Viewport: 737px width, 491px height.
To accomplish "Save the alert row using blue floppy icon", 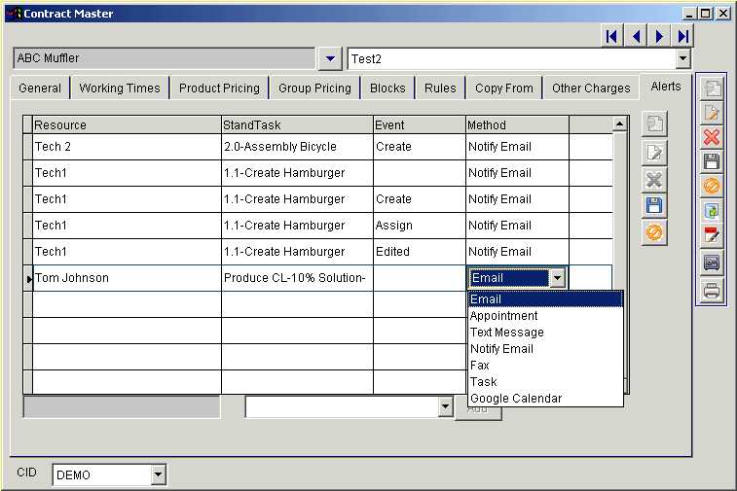I will (654, 205).
